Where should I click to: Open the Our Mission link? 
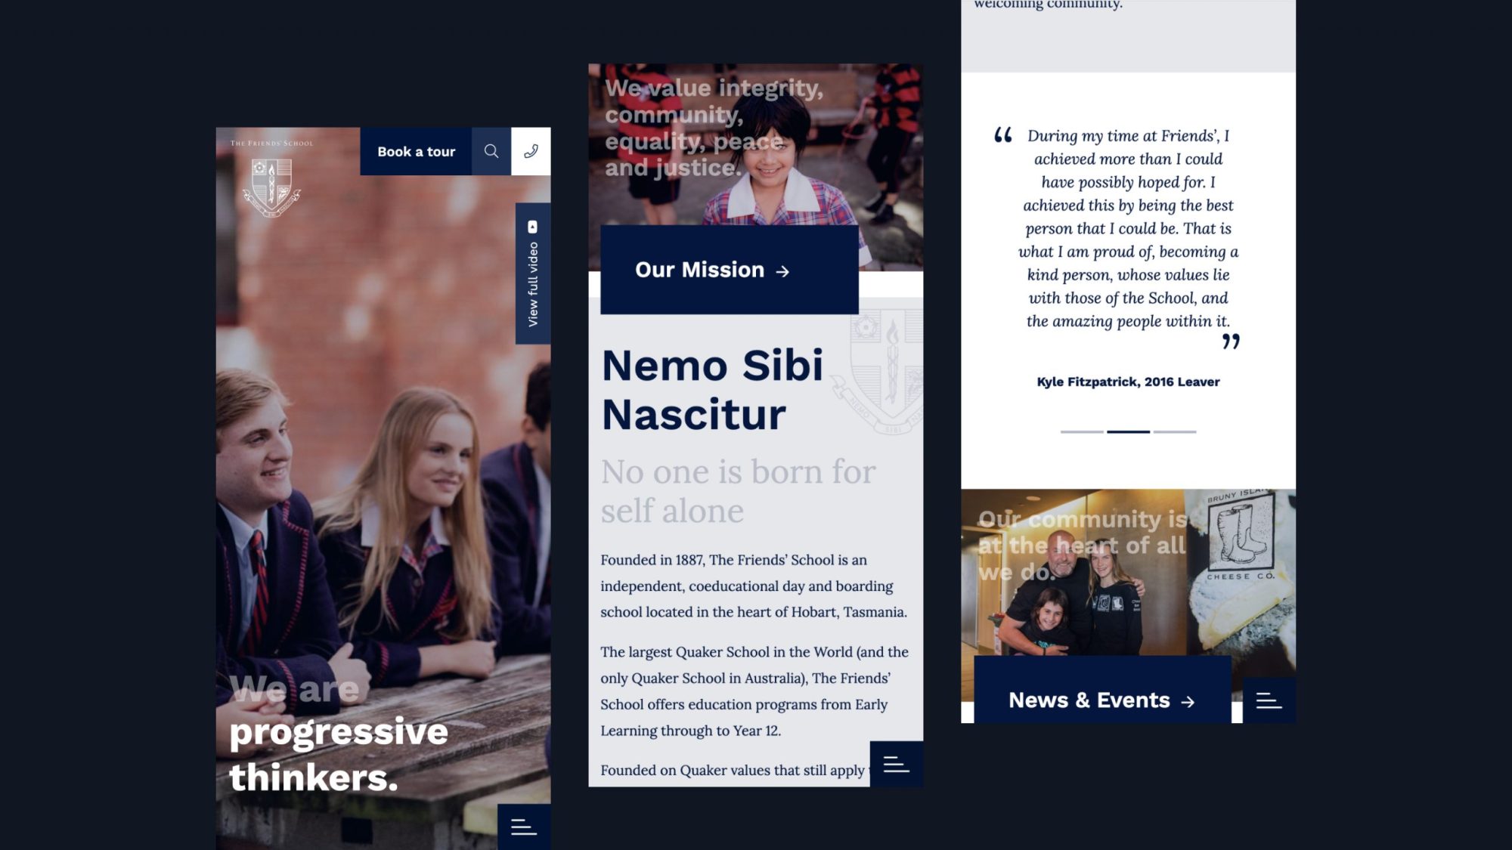tap(699, 270)
